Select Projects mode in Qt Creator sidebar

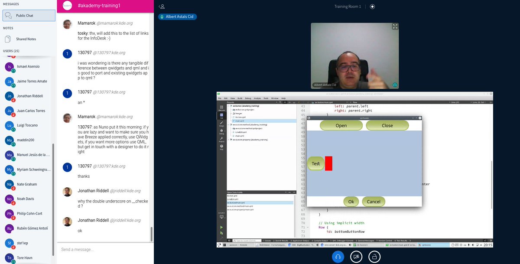coord(221,140)
